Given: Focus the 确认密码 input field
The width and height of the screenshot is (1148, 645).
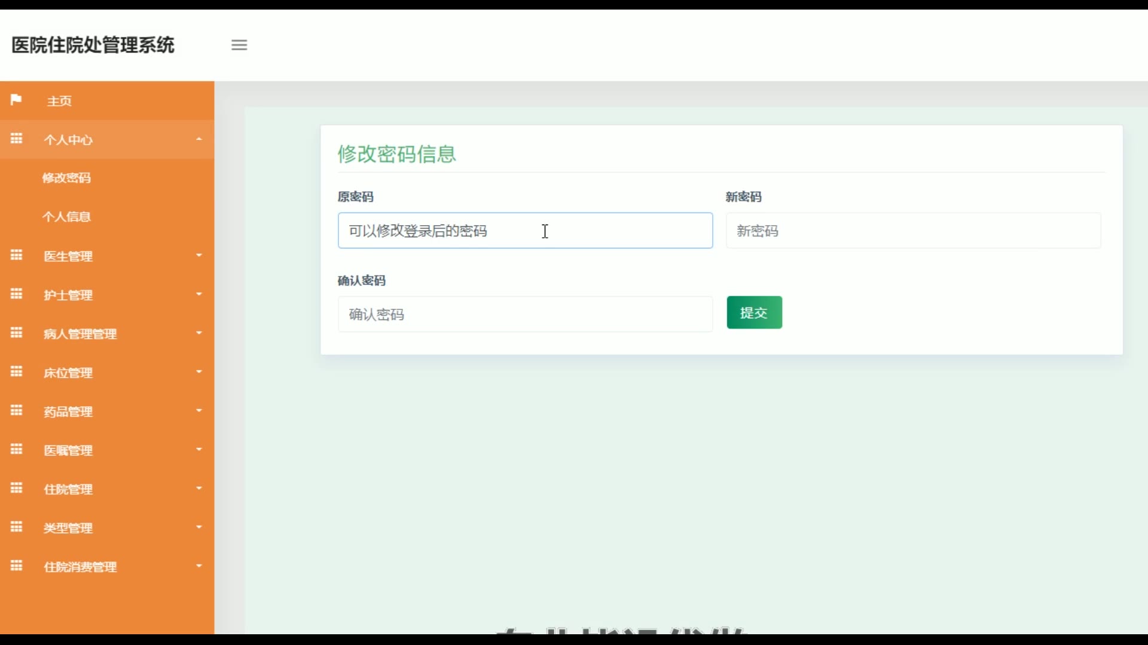Looking at the screenshot, I should [526, 314].
